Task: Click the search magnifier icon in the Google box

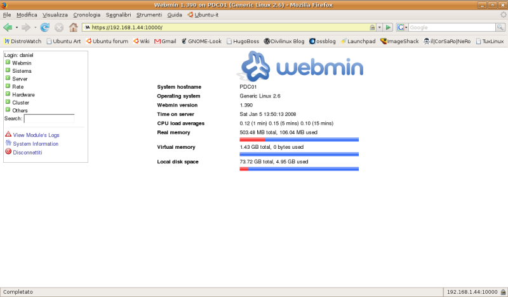Action: pyautogui.click(x=501, y=28)
